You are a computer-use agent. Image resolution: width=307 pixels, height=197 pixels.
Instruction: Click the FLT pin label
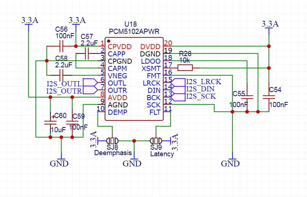[155, 112]
